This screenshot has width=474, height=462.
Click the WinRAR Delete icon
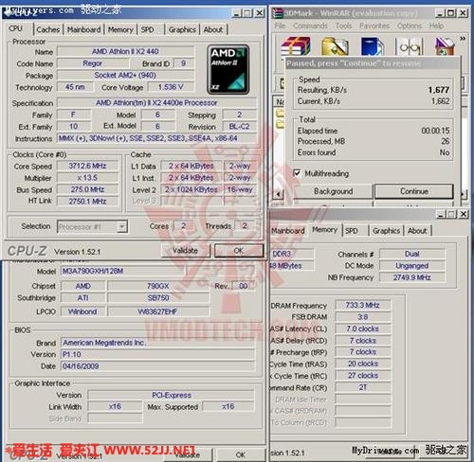point(445,46)
